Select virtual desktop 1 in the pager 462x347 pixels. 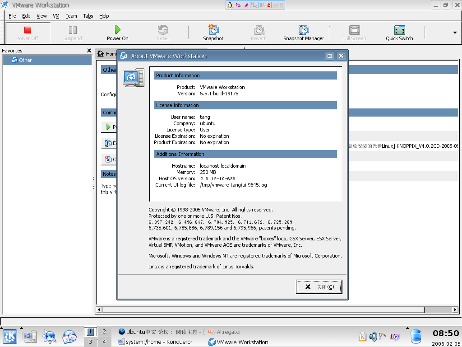pyautogui.click(x=90, y=332)
